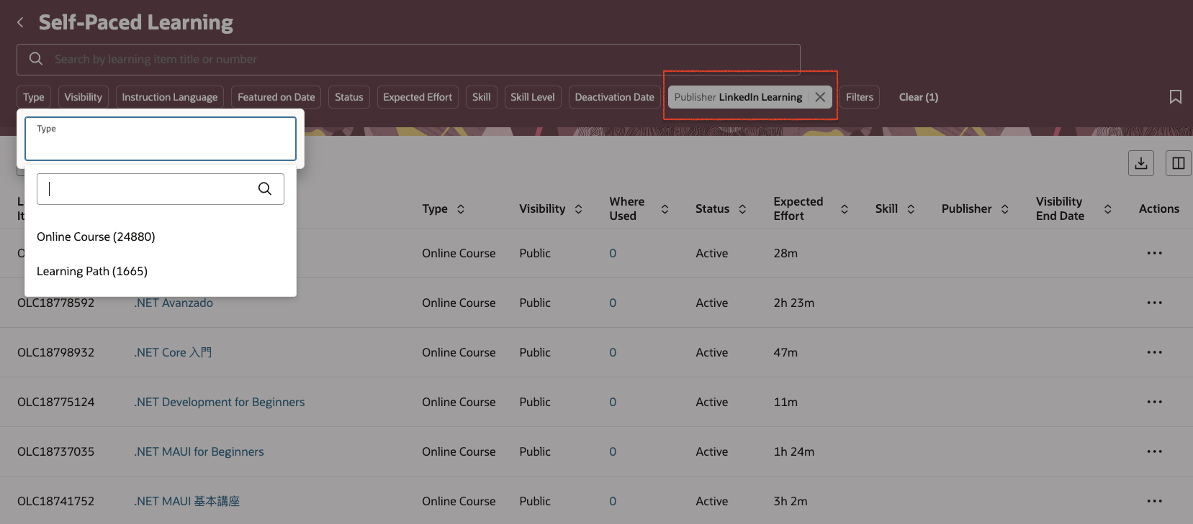Click item number OLC18778592

(56, 303)
